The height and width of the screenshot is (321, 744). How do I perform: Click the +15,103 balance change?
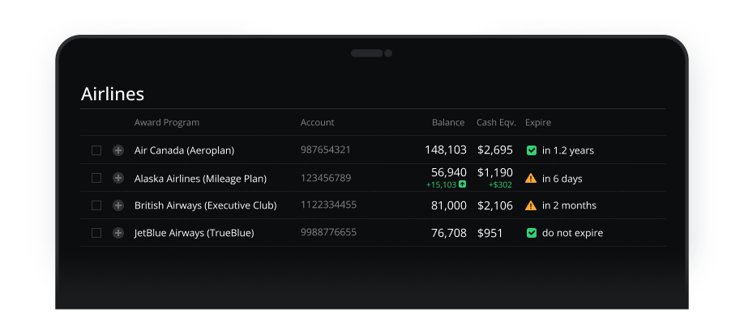pos(441,184)
